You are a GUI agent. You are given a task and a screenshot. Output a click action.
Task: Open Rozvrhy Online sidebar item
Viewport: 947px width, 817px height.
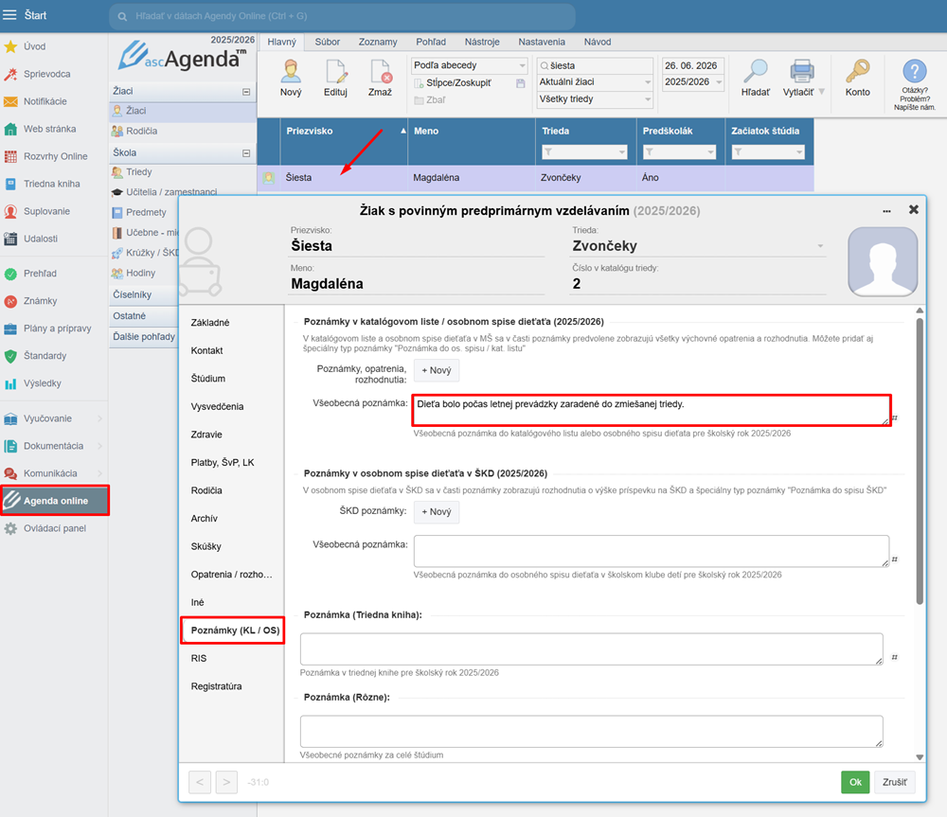coord(55,156)
